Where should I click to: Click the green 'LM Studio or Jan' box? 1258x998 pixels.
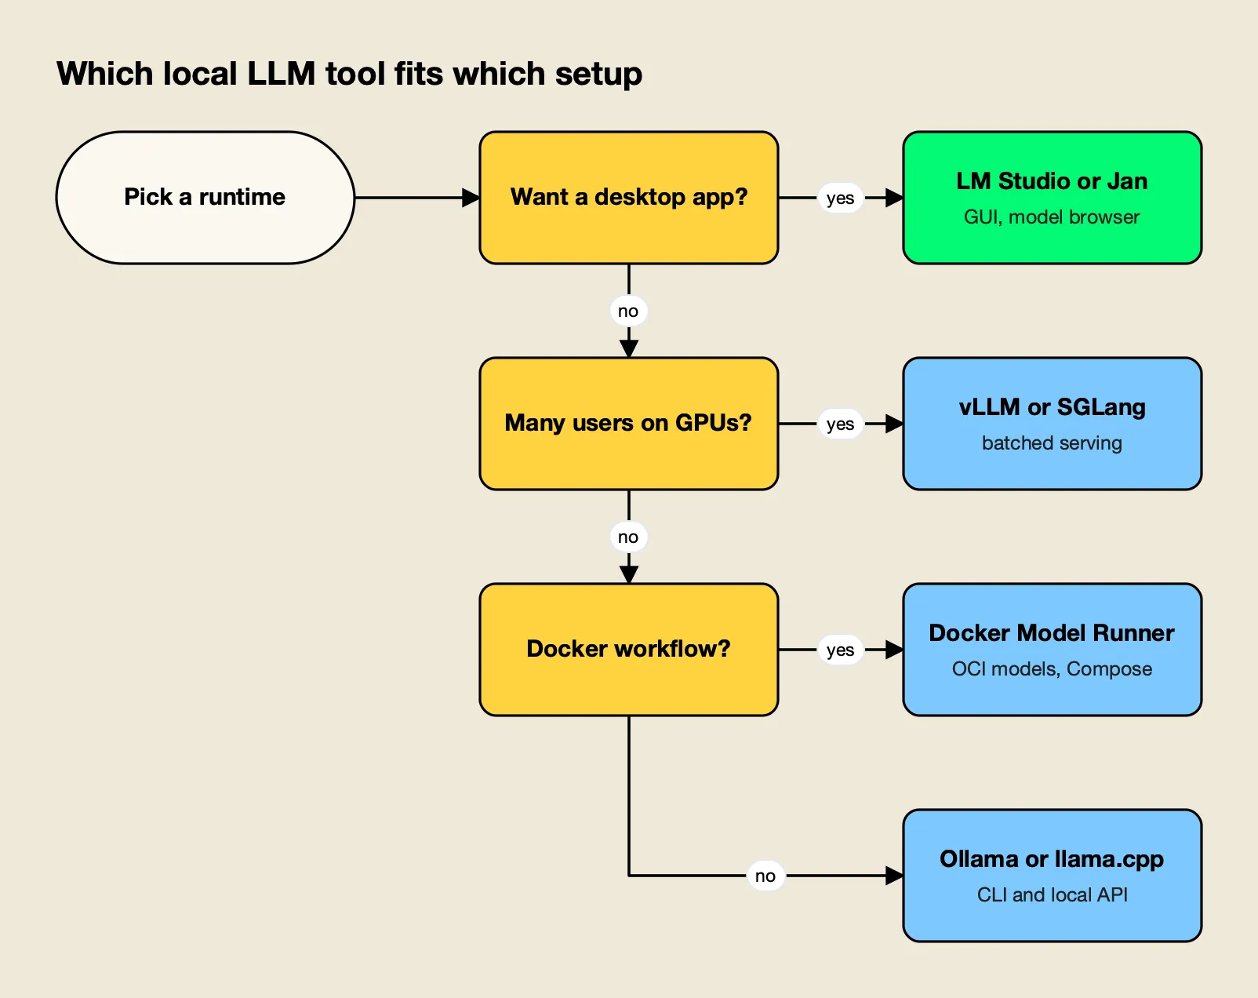1053,198
